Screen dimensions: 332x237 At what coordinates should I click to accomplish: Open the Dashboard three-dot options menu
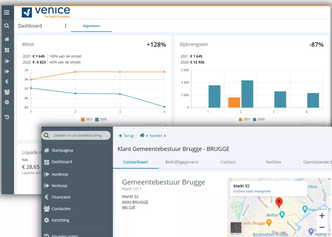tap(65, 26)
